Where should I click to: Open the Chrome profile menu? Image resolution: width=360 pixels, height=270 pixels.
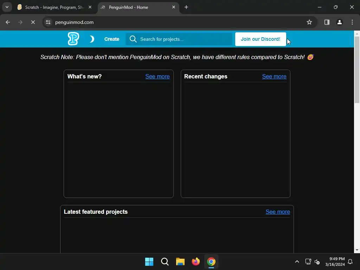point(340,22)
